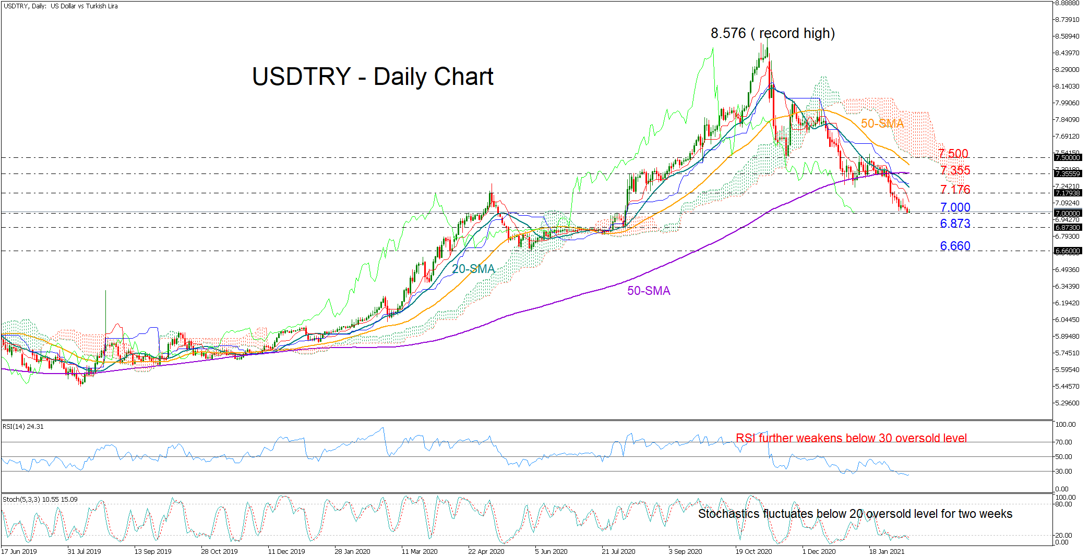Select the blue 7.000 support label
Viewport: 1089px width, 558px height.
coord(955,207)
